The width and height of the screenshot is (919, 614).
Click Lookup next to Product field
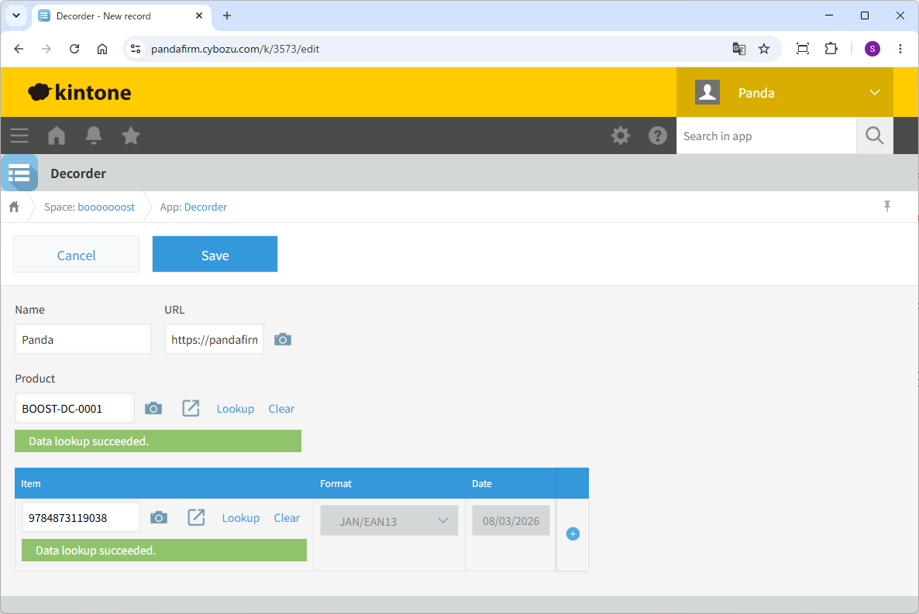236,408
